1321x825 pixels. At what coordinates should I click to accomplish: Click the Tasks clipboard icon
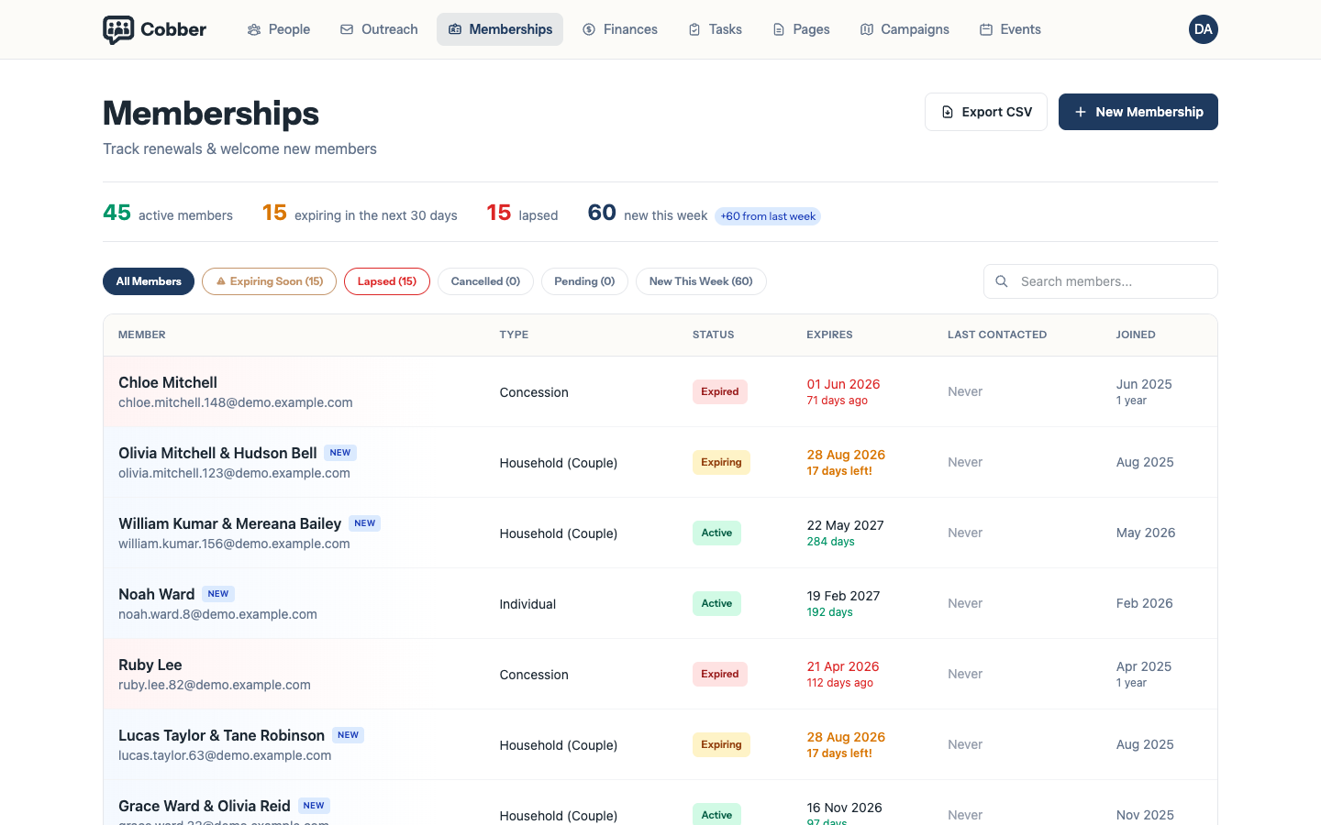(x=694, y=29)
